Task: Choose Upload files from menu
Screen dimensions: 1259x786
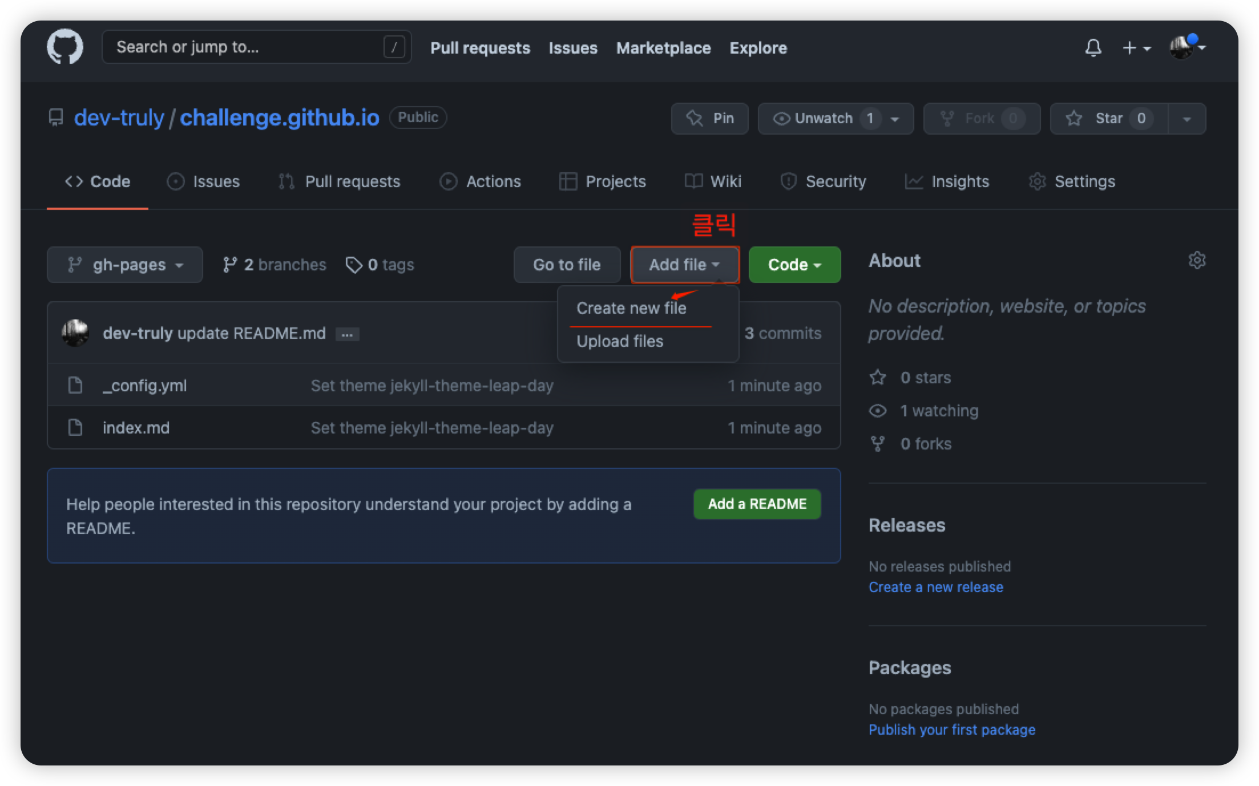Action: [620, 341]
